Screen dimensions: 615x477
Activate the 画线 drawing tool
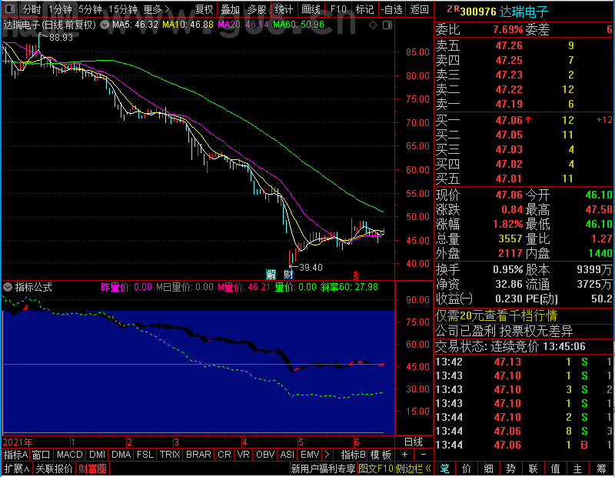pos(311,9)
